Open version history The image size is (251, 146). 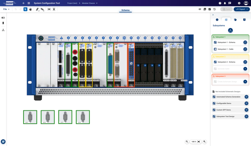coord(215,9)
